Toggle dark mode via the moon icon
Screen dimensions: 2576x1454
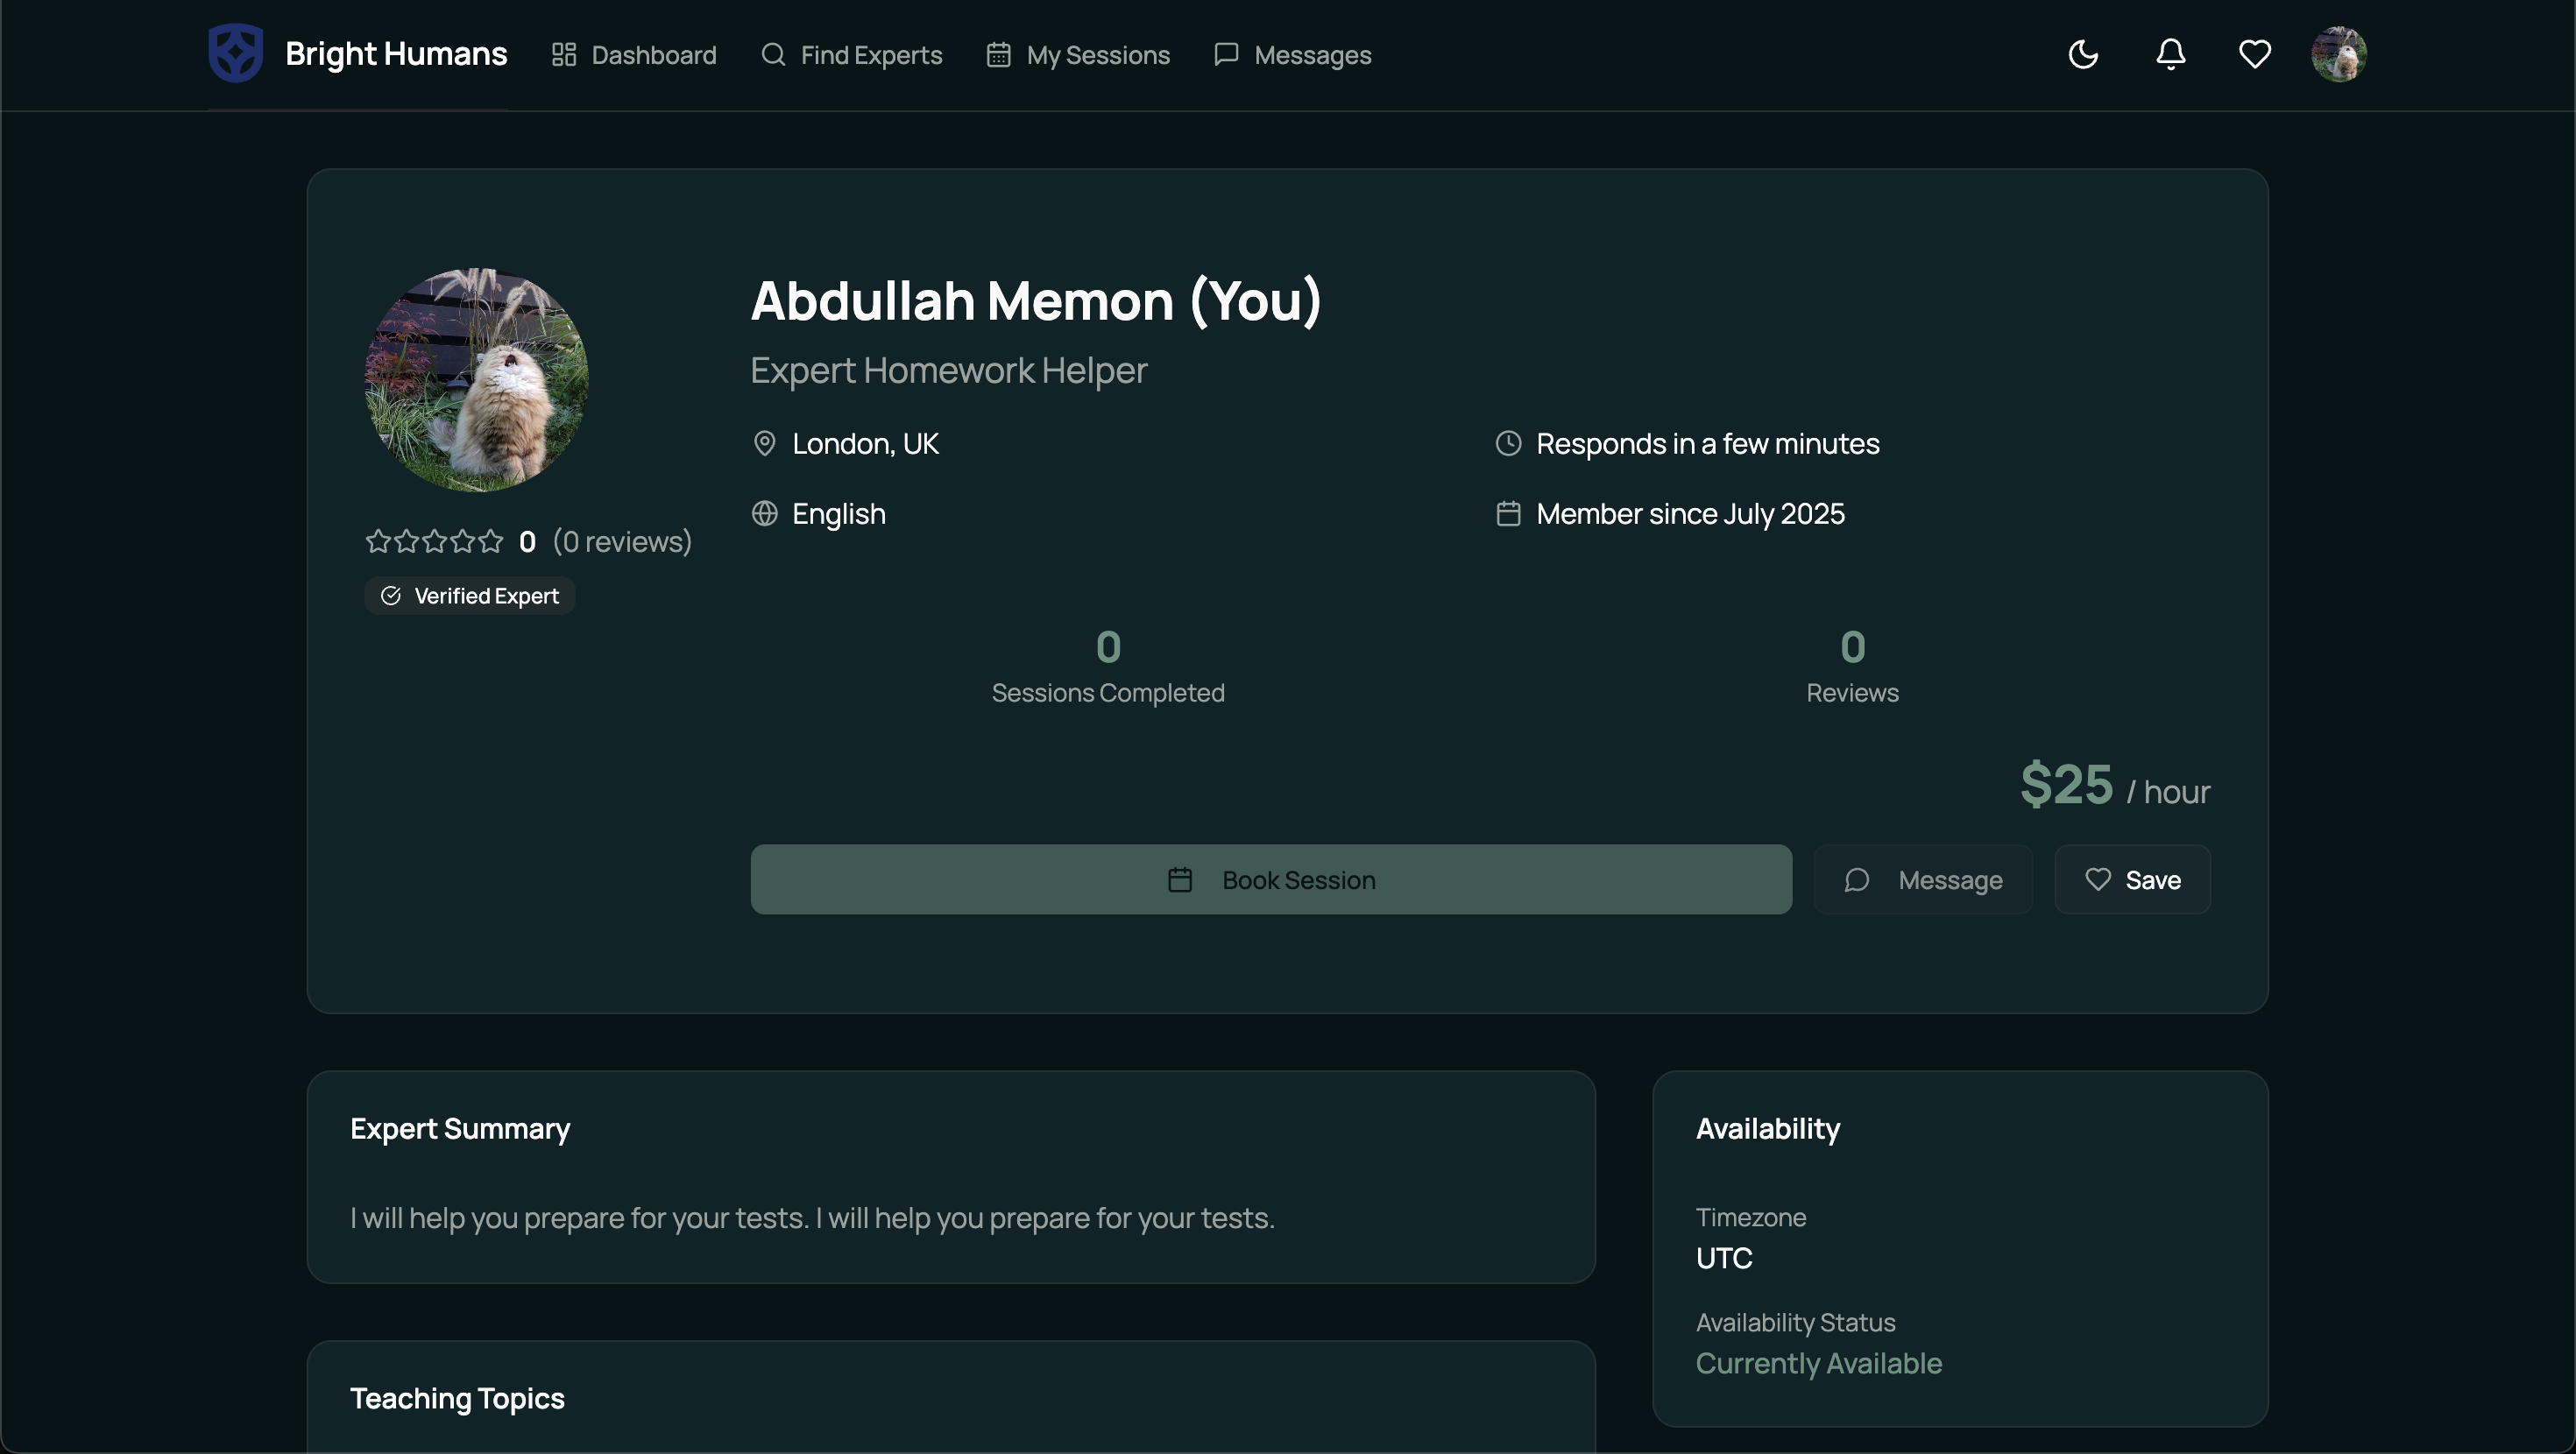click(x=2083, y=54)
